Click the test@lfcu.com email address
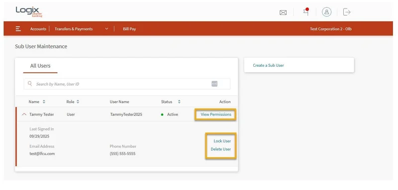This screenshot has height=190, width=398. [x=42, y=154]
